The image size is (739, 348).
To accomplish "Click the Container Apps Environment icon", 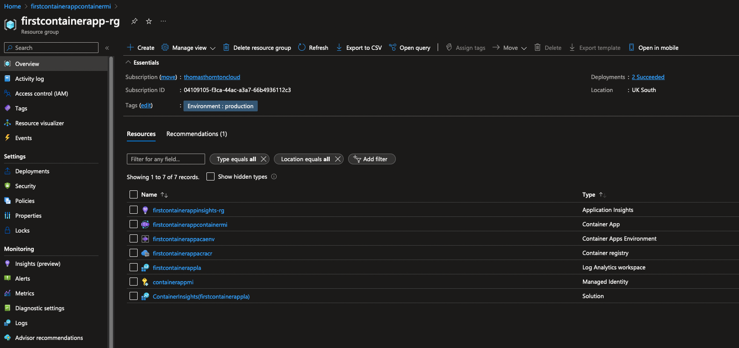I will tap(145, 239).
